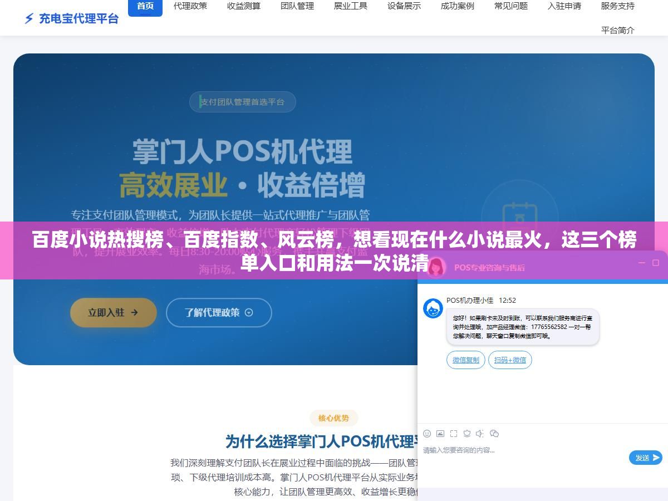Click the 发送 send button

tap(646, 458)
